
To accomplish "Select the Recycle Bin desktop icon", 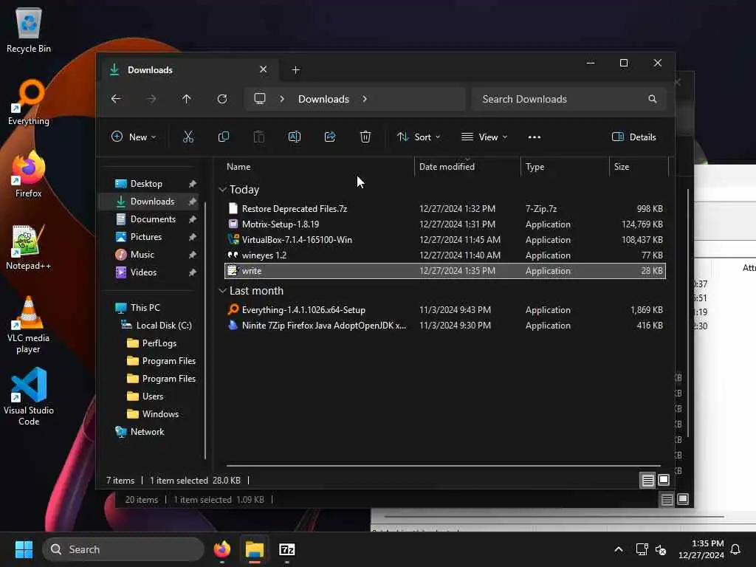I will [x=29, y=30].
